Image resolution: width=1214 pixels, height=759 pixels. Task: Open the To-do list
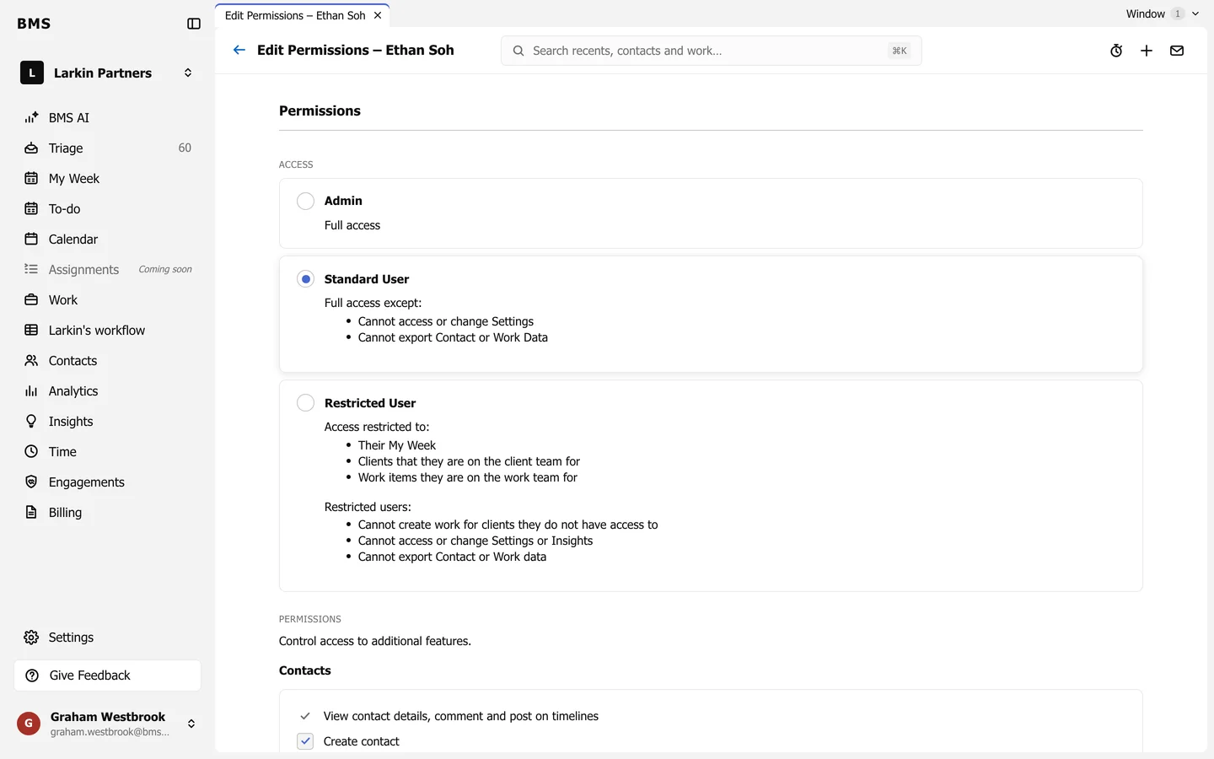point(108,208)
